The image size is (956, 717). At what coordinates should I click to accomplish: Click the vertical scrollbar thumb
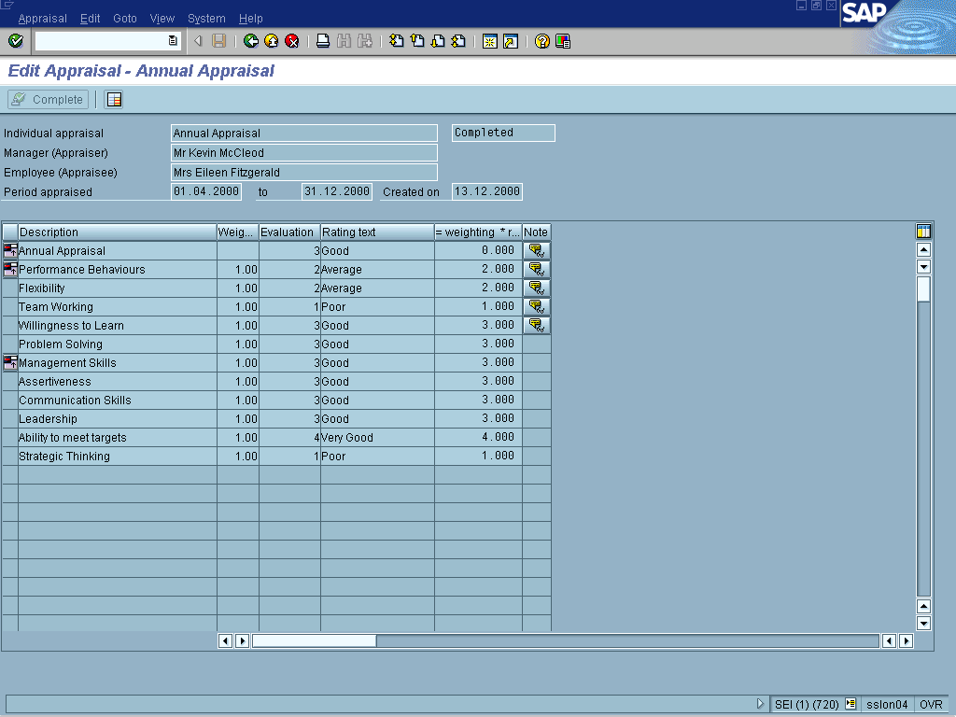click(x=923, y=289)
